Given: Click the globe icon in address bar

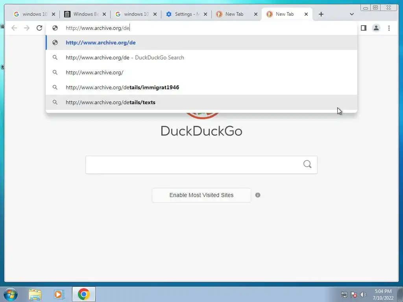Looking at the screenshot, I should click(55, 28).
